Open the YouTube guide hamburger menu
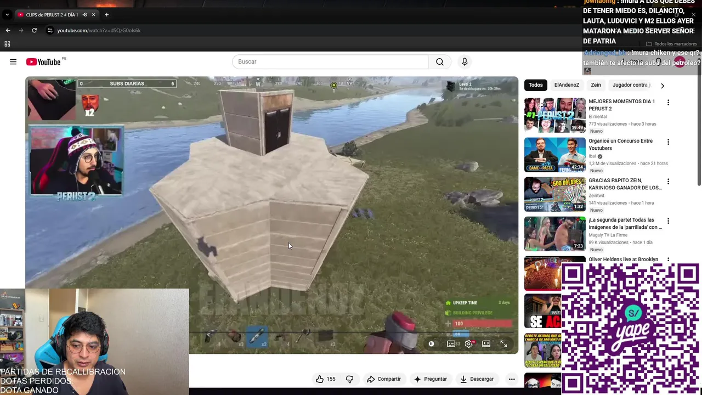The image size is (702, 395). click(13, 62)
